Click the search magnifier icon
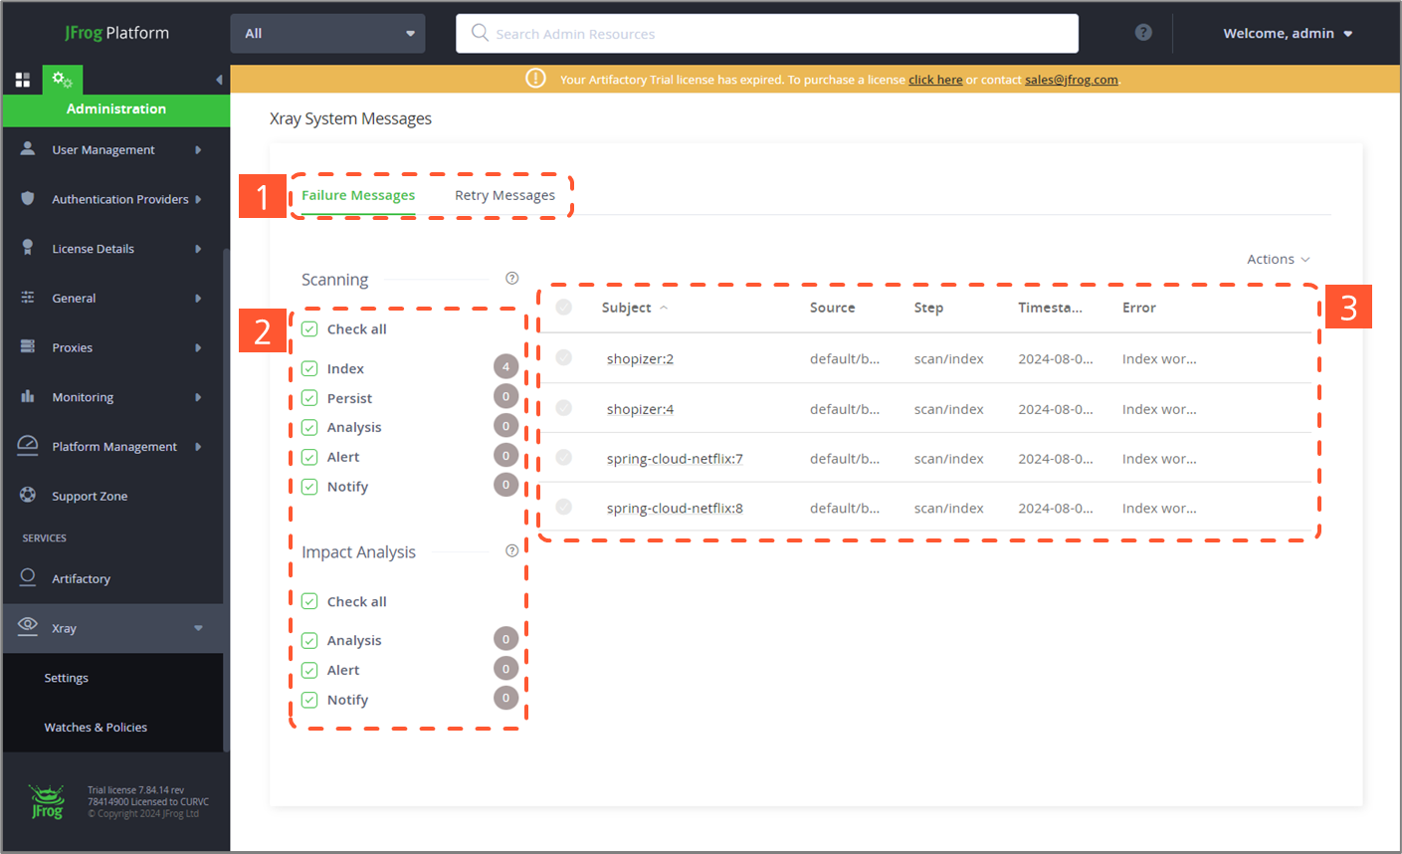 point(480,33)
